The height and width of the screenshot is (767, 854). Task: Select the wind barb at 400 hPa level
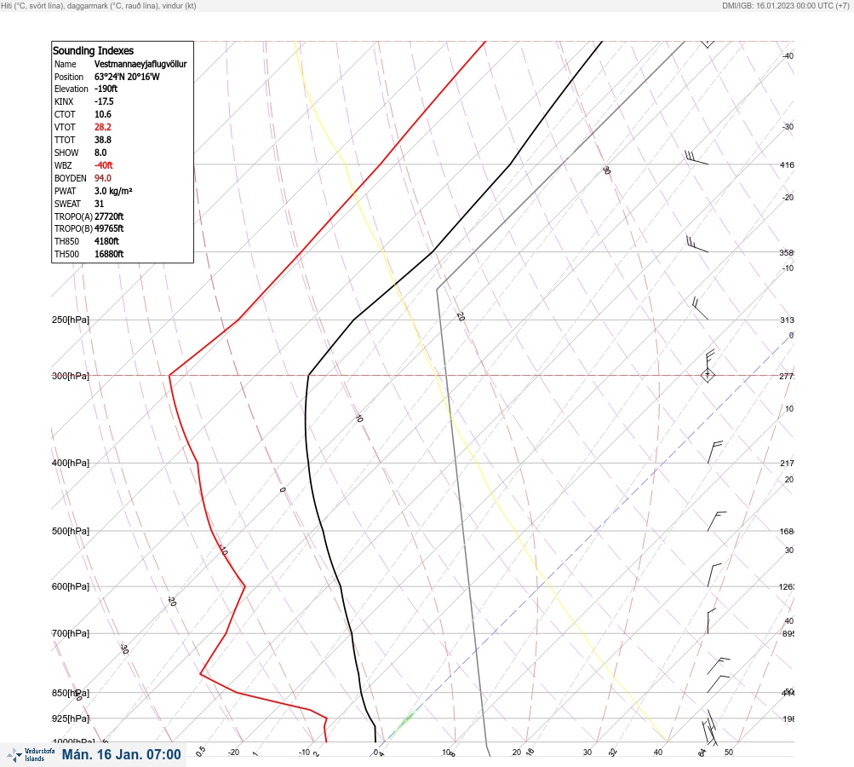715,452
